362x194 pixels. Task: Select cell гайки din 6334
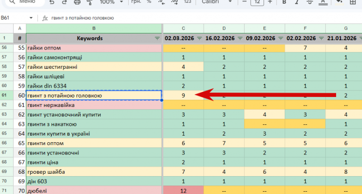point(94,86)
